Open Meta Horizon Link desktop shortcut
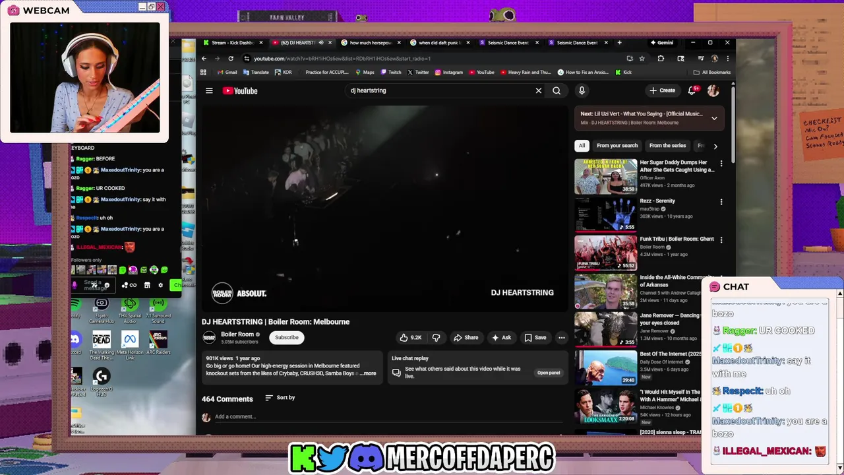 [130, 344]
